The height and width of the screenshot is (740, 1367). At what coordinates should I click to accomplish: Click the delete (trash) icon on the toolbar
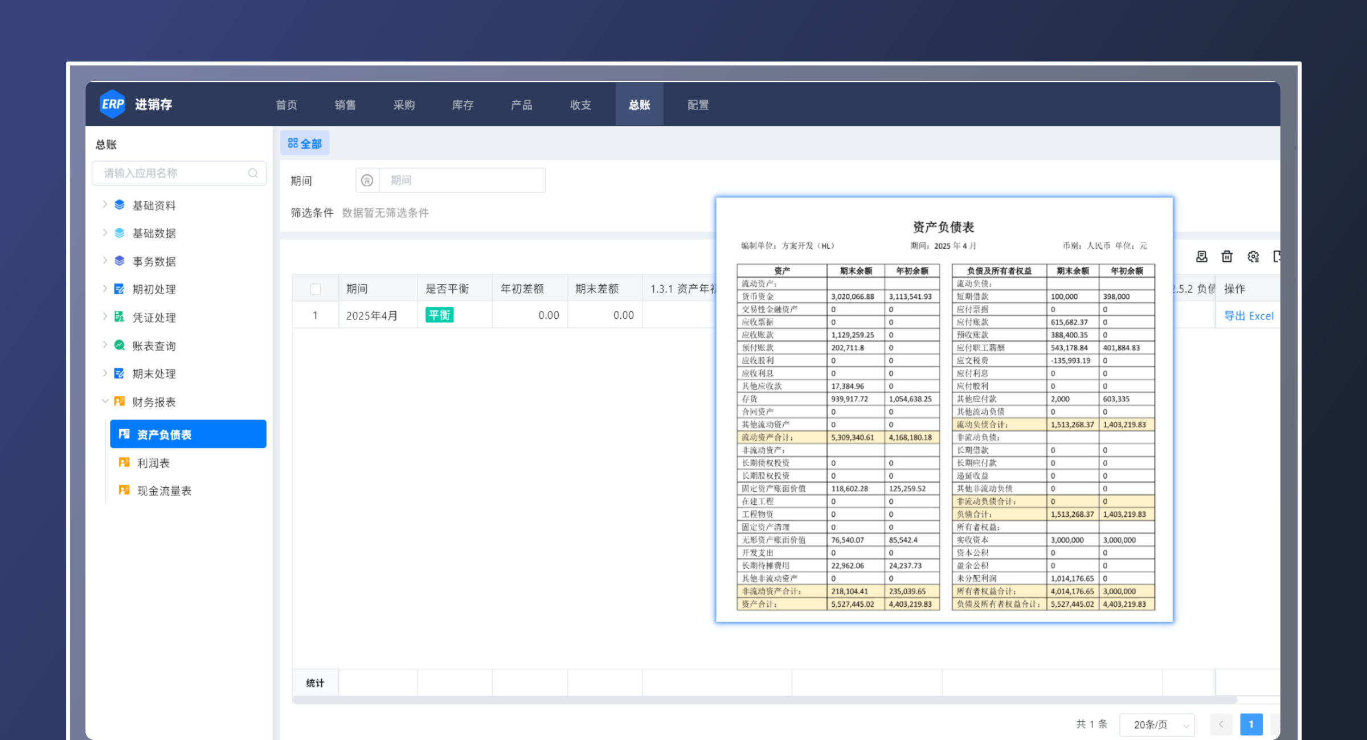click(1227, 257)
